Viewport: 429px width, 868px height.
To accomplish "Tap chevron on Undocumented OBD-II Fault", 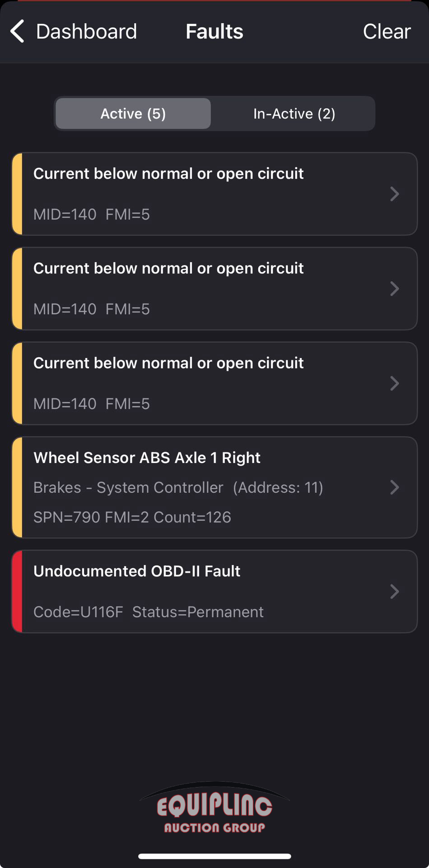I will pyautogui.click(x=394, y=591).
